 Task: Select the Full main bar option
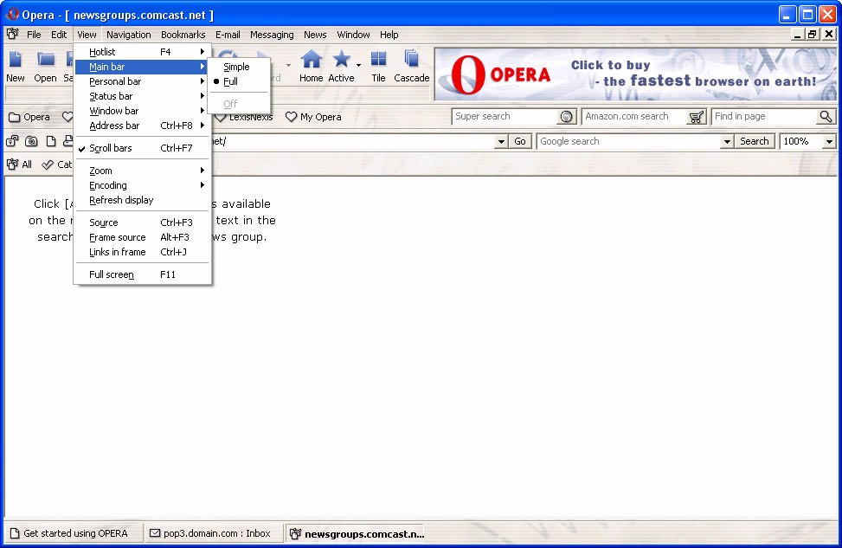230,81
